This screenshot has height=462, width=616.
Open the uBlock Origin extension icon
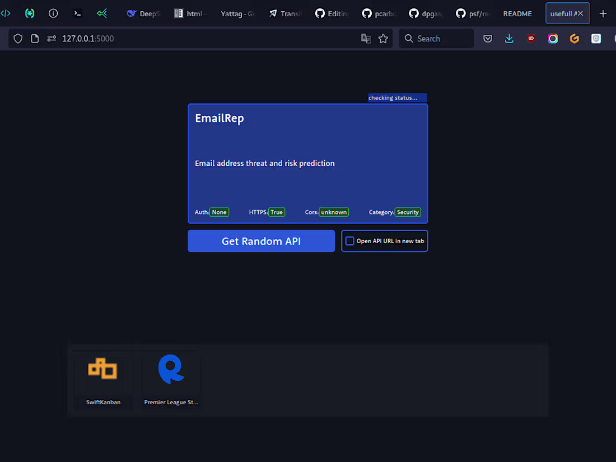click(x=531, y=39)
